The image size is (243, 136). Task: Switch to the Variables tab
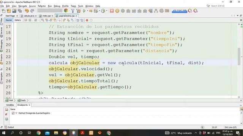click(10, 105)
